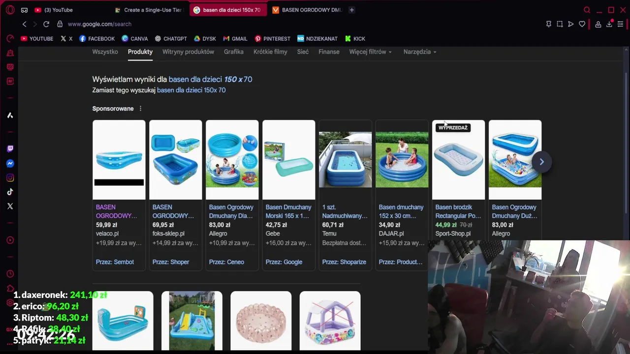630x354 pixels.
Task: Open the pink round pool thumbnail
Action: pos(261,321)
